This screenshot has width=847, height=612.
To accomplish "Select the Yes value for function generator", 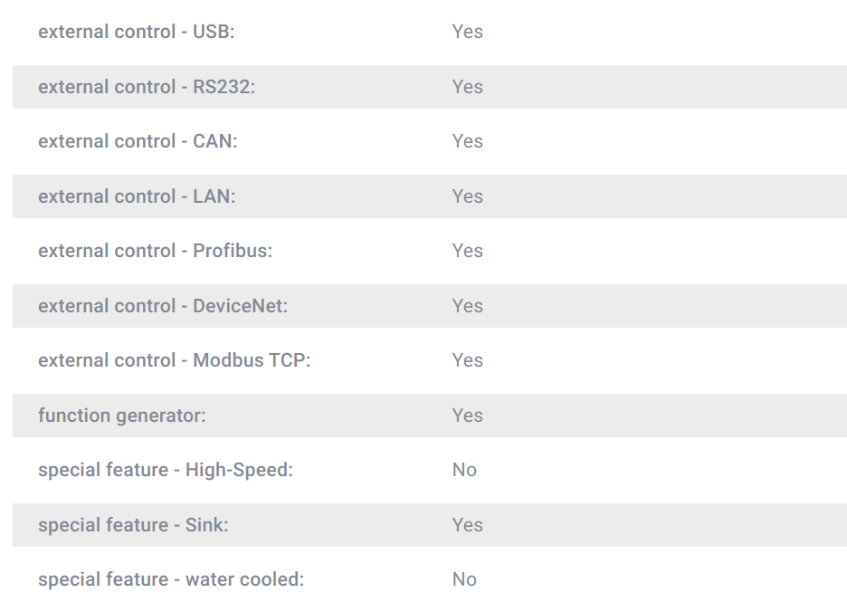I will (467, 416).
